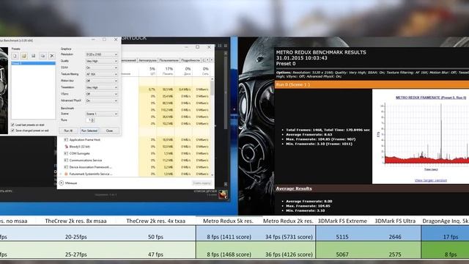The image size is (469, 264).
Task: Click first view-mode icon in Steam window
Action: click(x=220, y=45)
